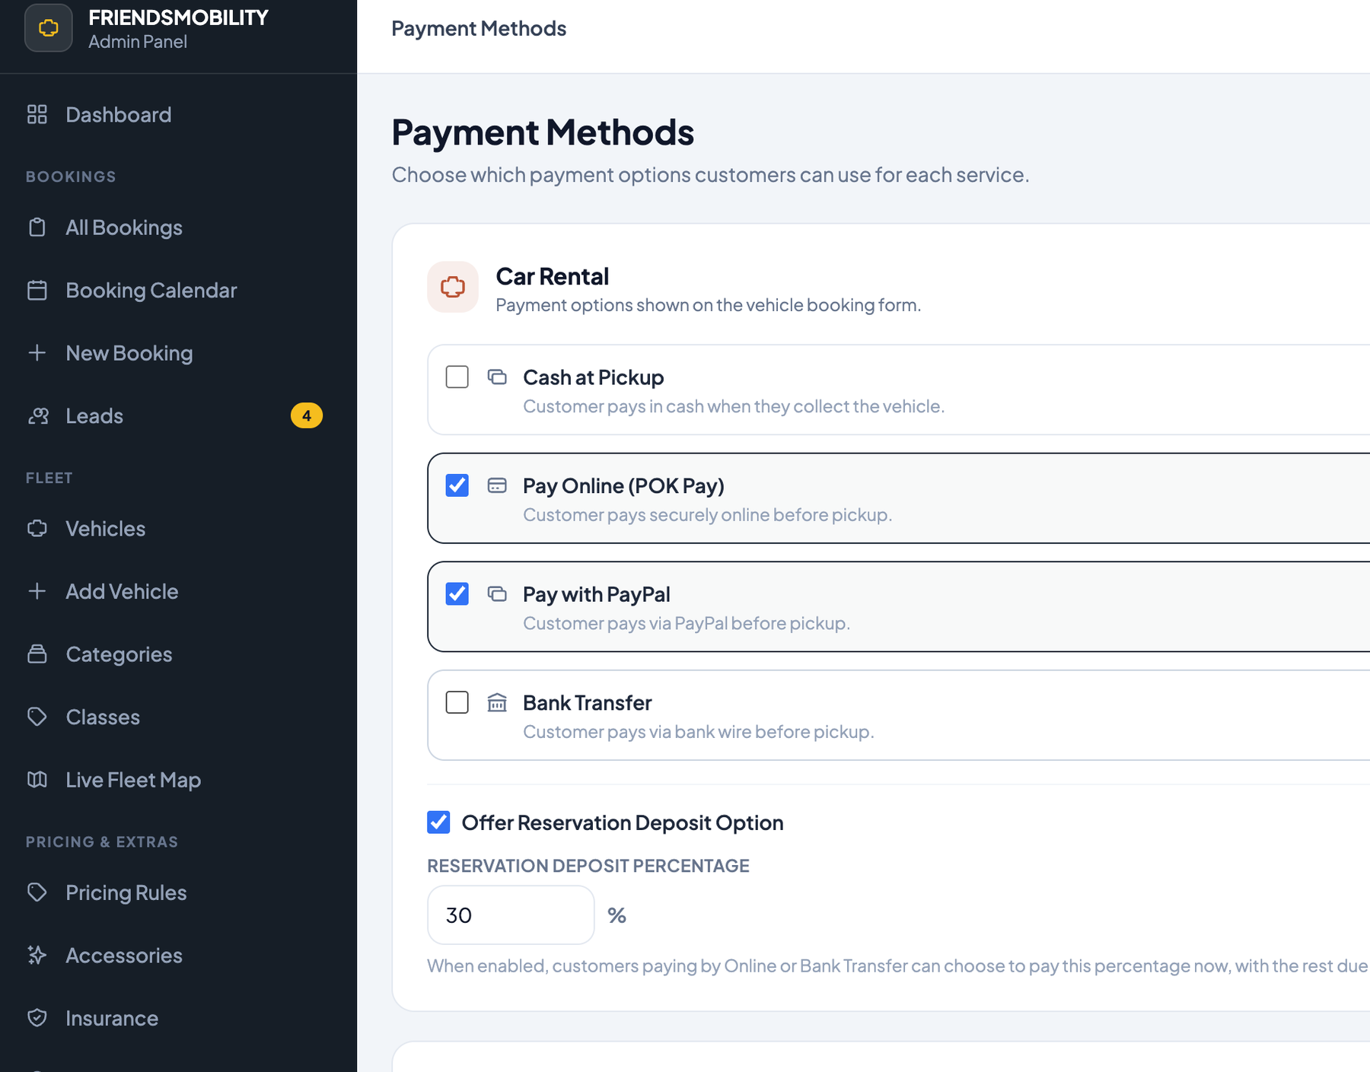Viewport: 1370px width, 1072px height.
Task: Click the Bank Transfer building icon
Action: 497,702
